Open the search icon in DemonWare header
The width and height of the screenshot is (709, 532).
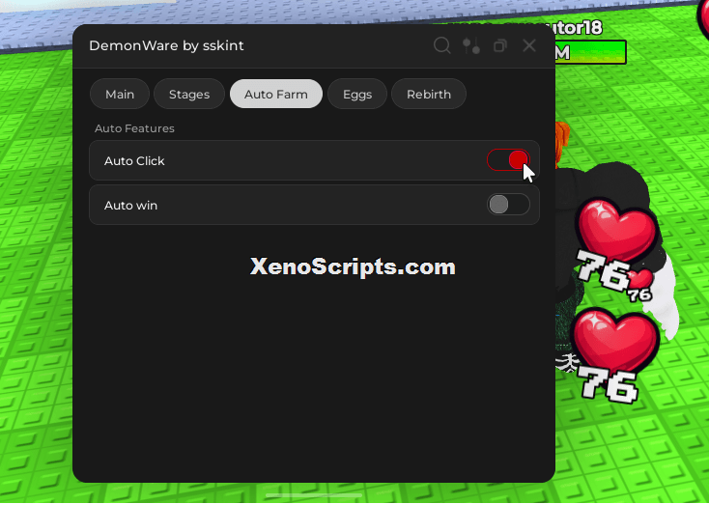pyautogui.click(x=441, y=45)
